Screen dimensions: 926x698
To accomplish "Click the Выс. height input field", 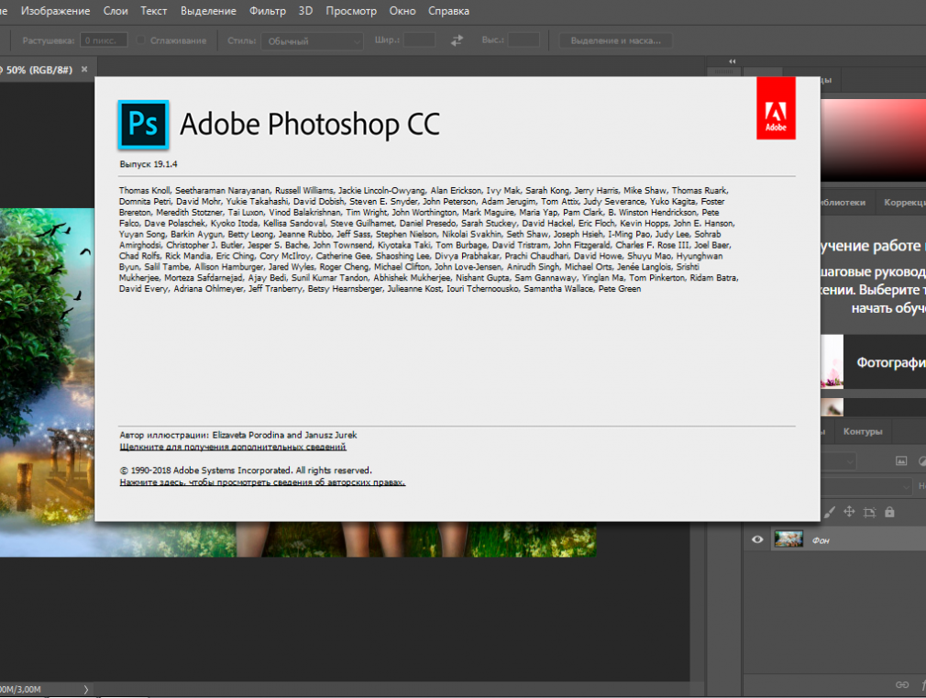I will click(524, 40).
